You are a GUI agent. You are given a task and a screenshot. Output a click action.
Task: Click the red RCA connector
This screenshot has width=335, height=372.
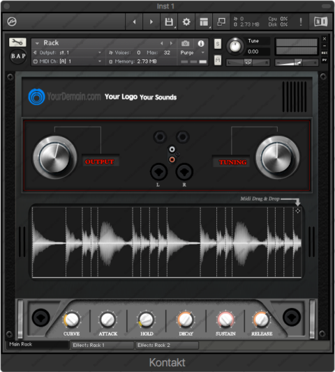pos(172,160)
